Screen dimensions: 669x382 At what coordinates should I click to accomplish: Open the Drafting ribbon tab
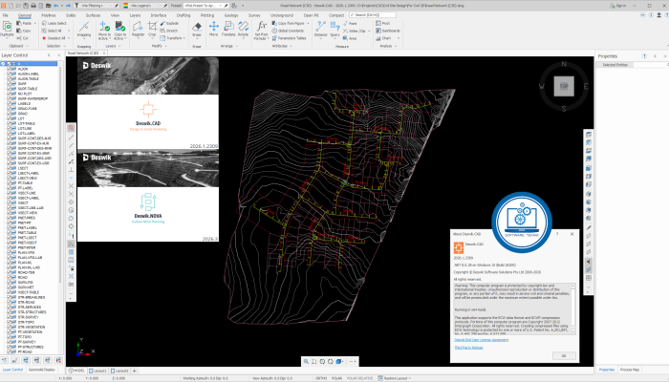(x=183, y=15)
